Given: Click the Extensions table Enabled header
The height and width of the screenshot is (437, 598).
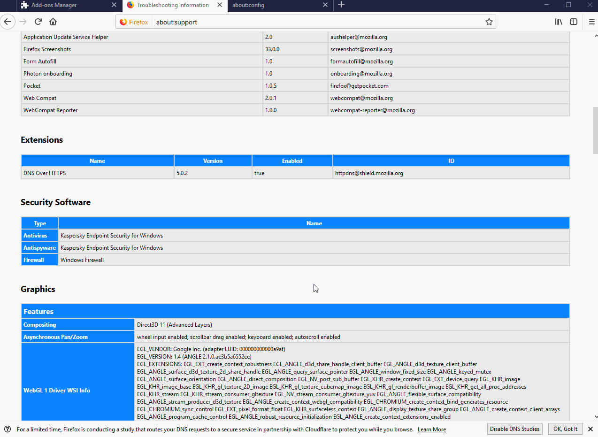Looking at the screenshot, I should coord(292,161).
